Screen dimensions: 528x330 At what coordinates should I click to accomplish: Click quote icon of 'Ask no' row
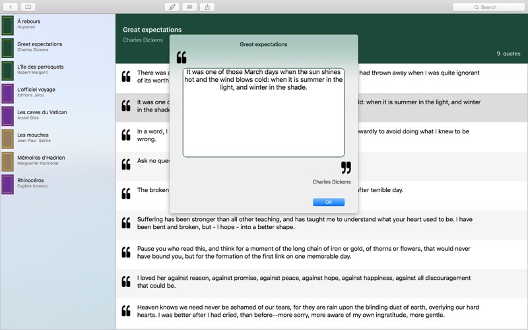pyautogui.click(x=126, y=164)
